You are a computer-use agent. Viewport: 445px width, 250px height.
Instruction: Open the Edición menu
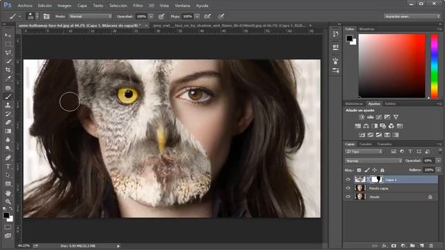tap(44, 6)
